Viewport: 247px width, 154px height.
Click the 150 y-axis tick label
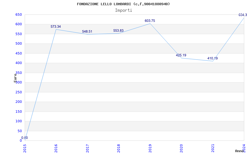19,111
